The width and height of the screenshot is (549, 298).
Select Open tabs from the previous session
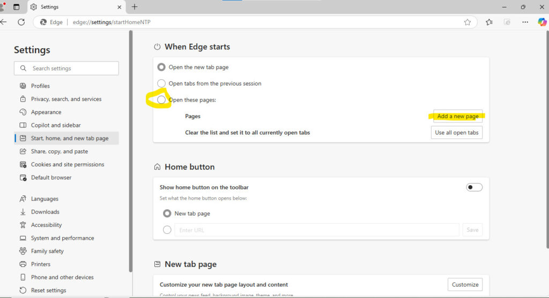(161, 83)
